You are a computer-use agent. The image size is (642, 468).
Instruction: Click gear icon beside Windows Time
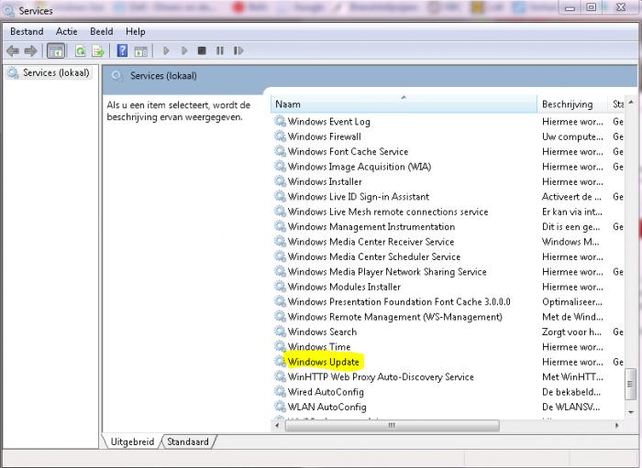pyautogui.click(x=280, y=346)
